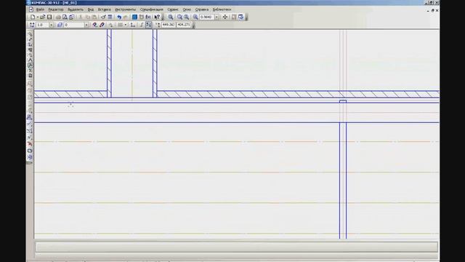
Task: Click the document icon left of Файл
Action: 31,9
